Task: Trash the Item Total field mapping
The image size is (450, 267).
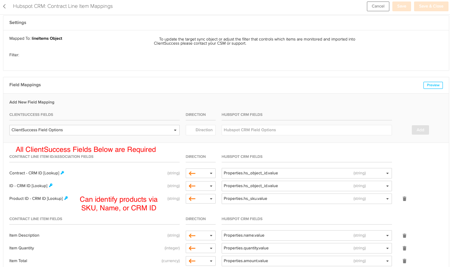Action: [404, 261]
